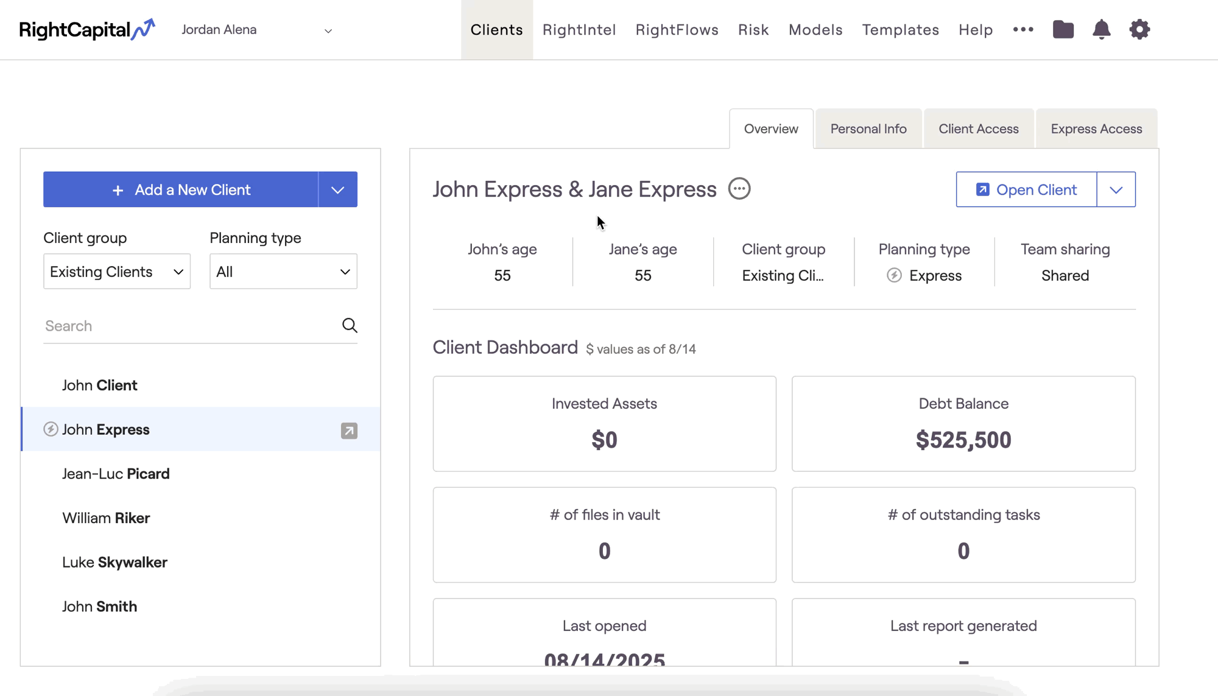The image size is (1218, 696).
Task: Expand the Add a New Client arrow
Action: click(x=338, y=189)
